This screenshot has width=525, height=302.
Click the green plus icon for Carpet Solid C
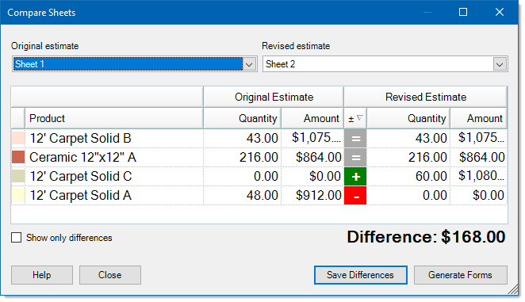355,177
